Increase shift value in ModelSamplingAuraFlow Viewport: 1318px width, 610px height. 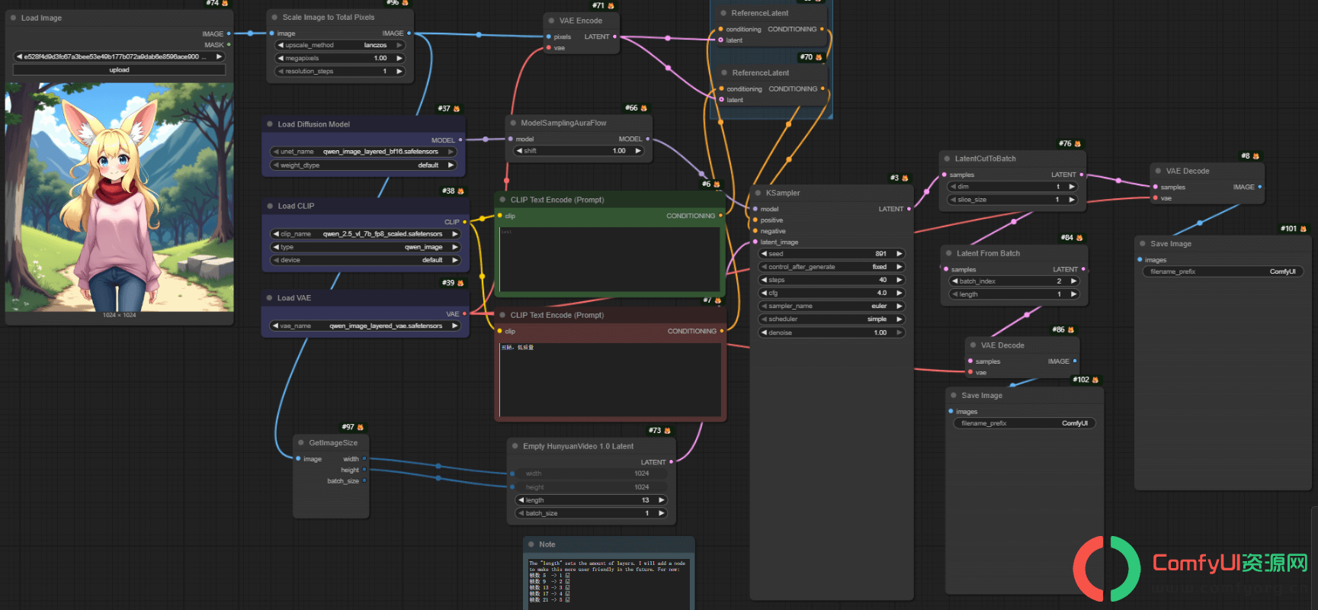tap(639, 151)
